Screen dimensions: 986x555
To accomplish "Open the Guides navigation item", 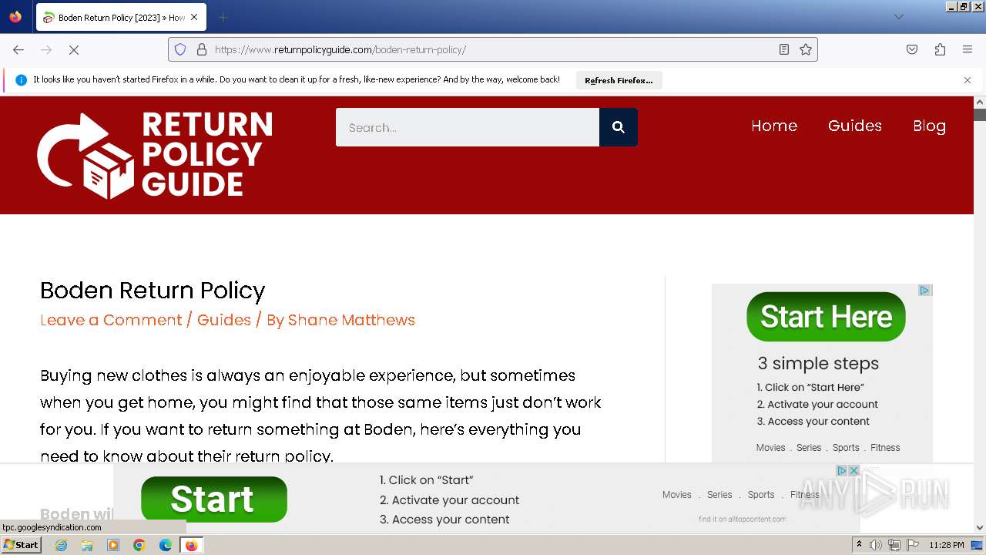I will [855, 126].
